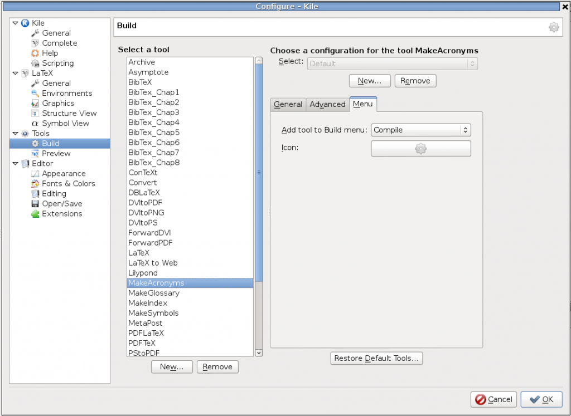The image size is (571, 416).
Task: Cancel the configuration dialog
Action: 493,399
